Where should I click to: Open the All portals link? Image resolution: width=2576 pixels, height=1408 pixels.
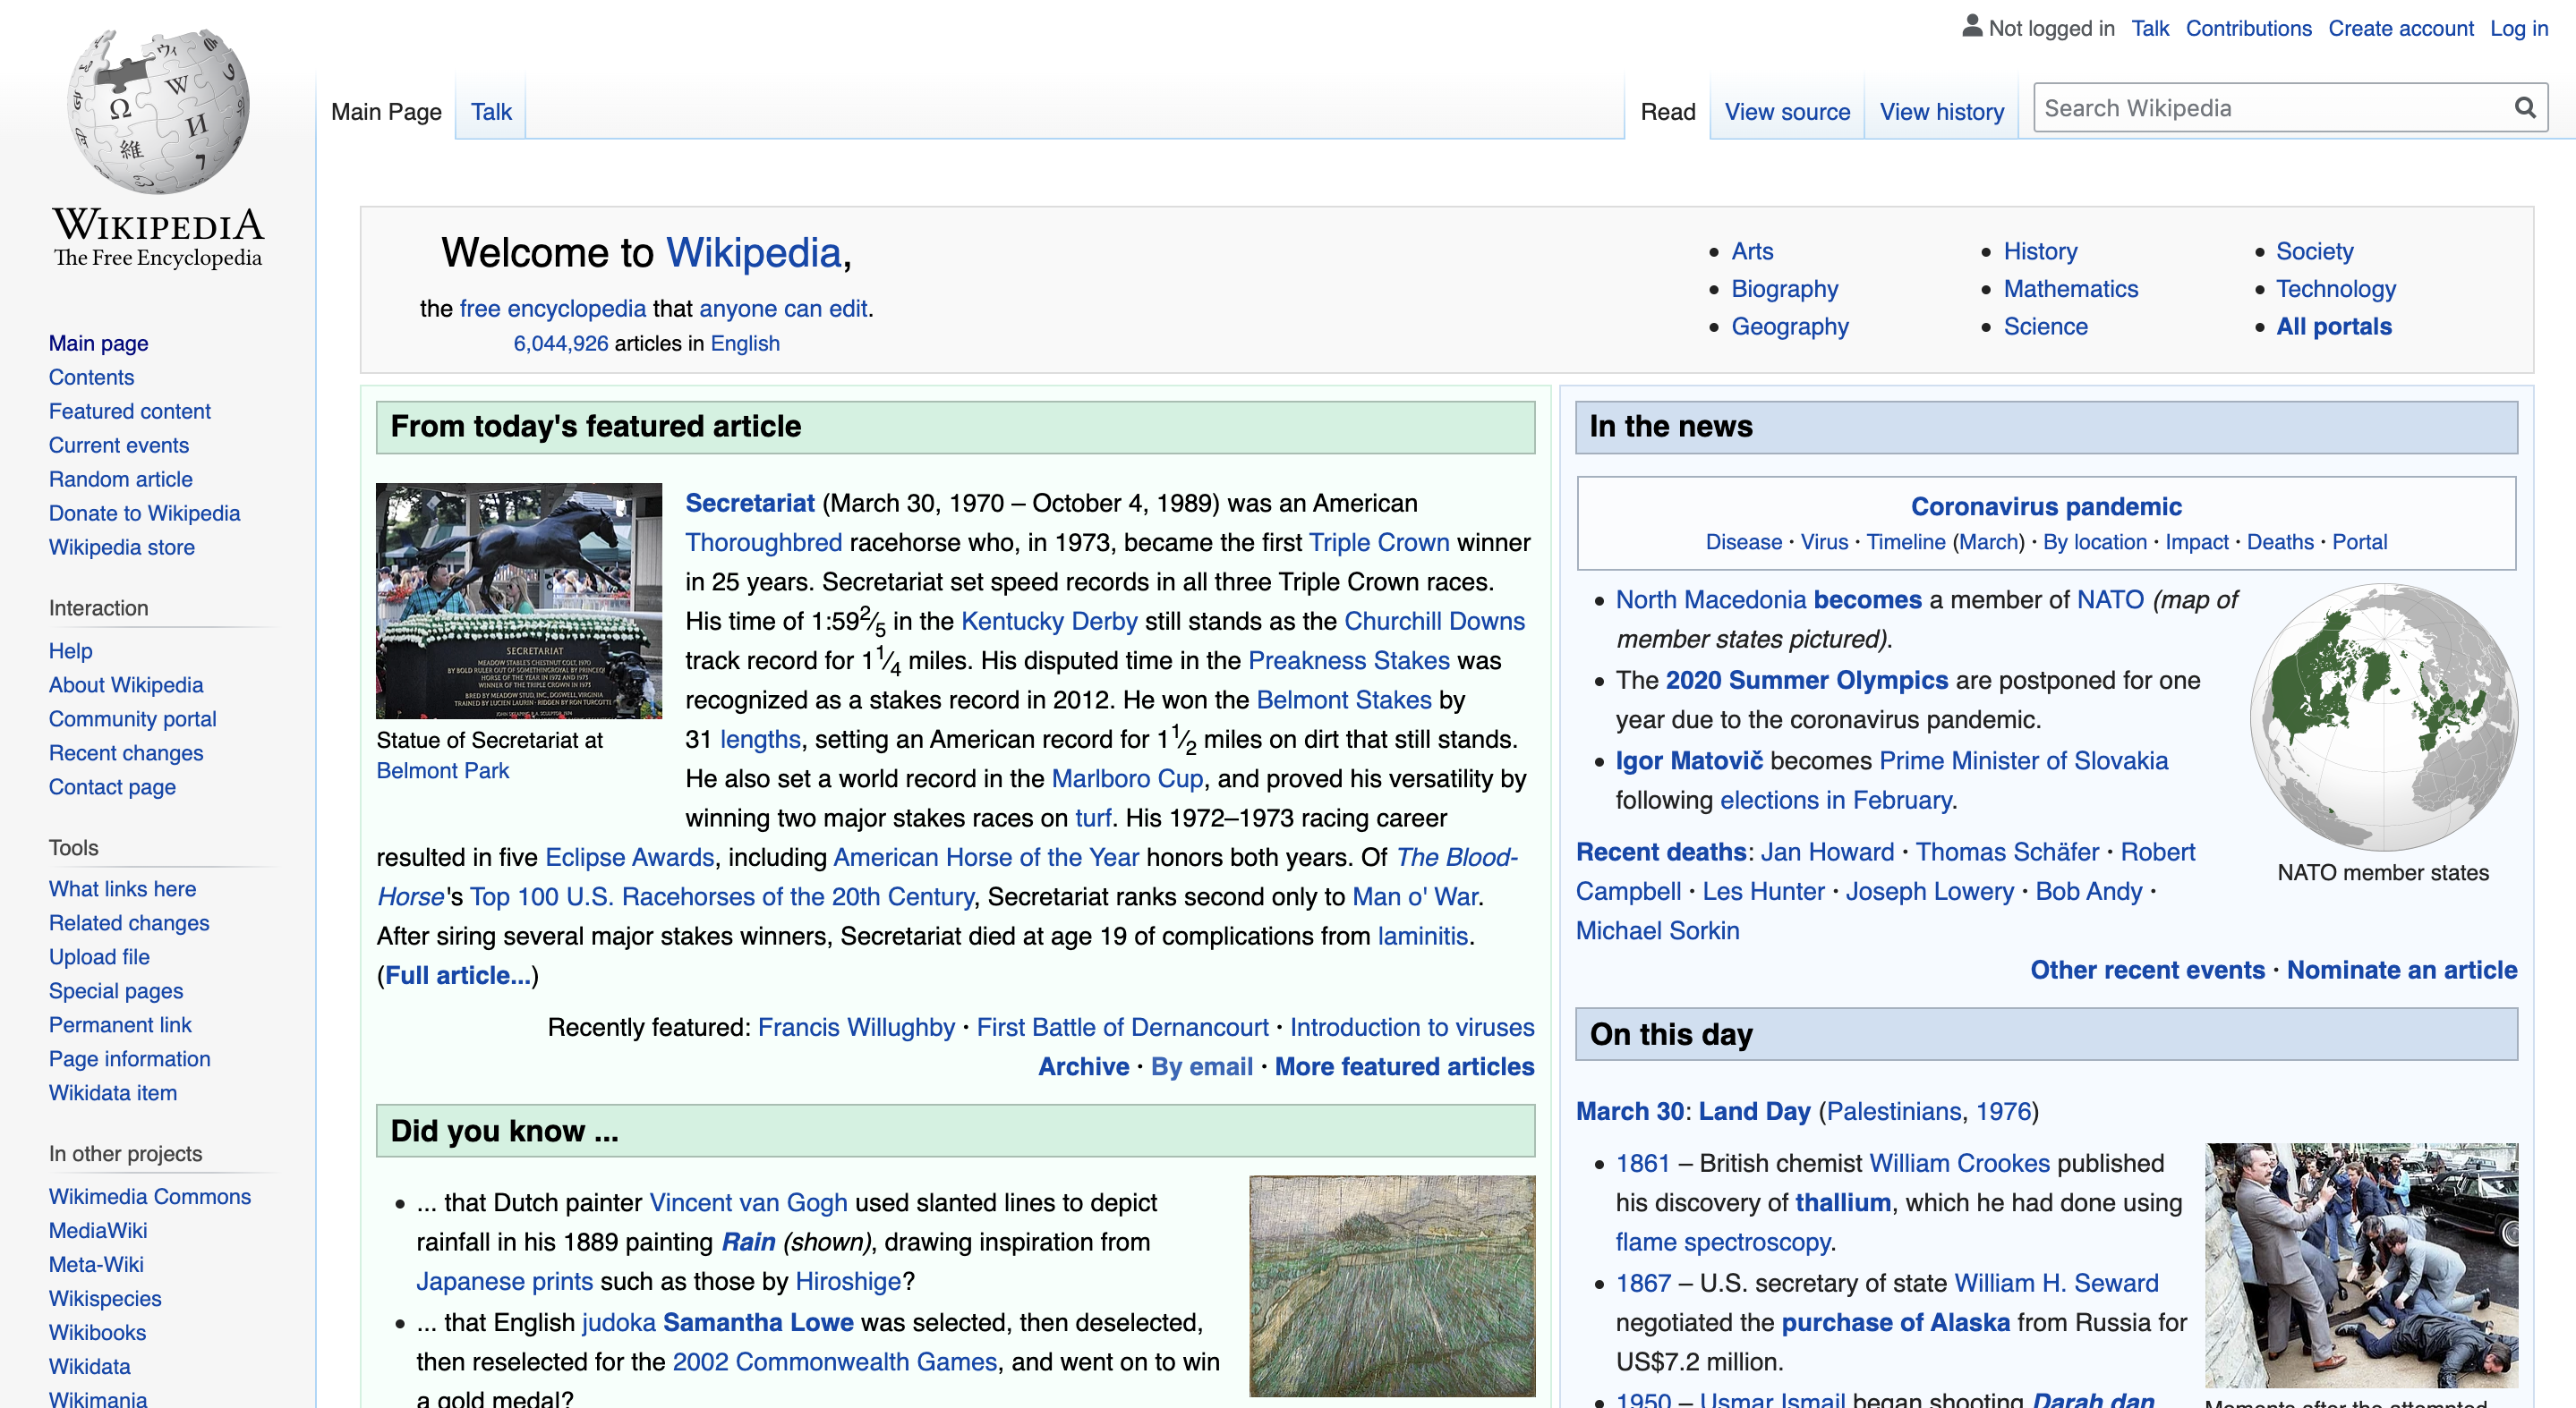pyautogui.click(x=2333, y=327)
